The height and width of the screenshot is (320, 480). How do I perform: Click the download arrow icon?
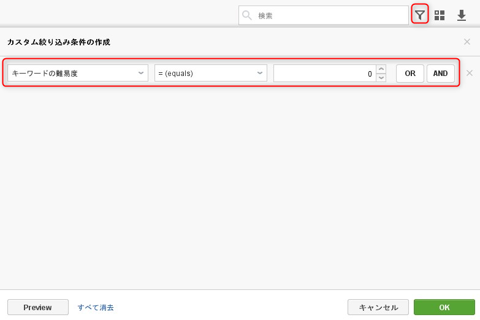(462, 15)
